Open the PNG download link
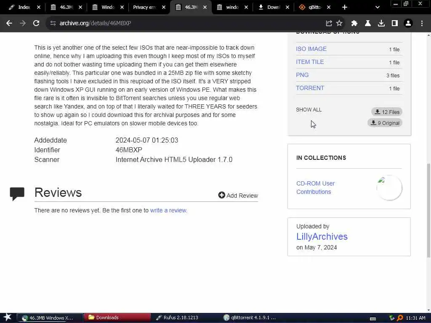This screenshot has width=431, height=323. coord(302,75)
